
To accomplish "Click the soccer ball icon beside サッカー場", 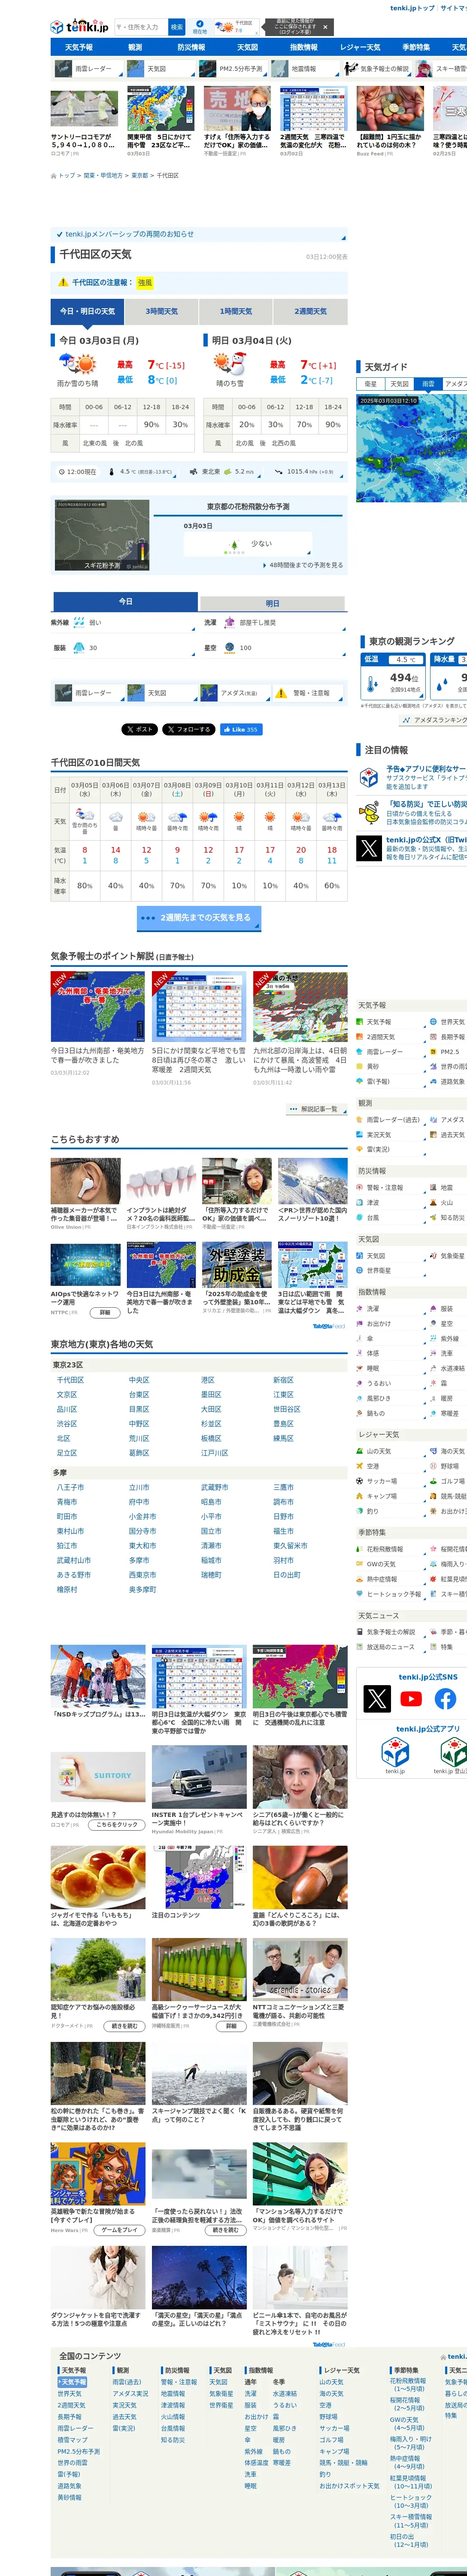I will (360, 1481).
